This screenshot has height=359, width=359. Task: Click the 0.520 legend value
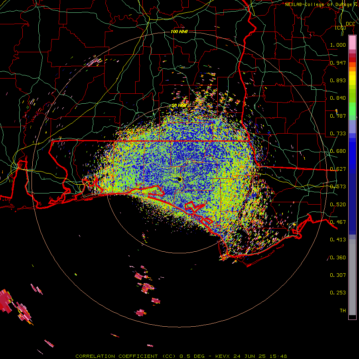(x=338, y=205)
